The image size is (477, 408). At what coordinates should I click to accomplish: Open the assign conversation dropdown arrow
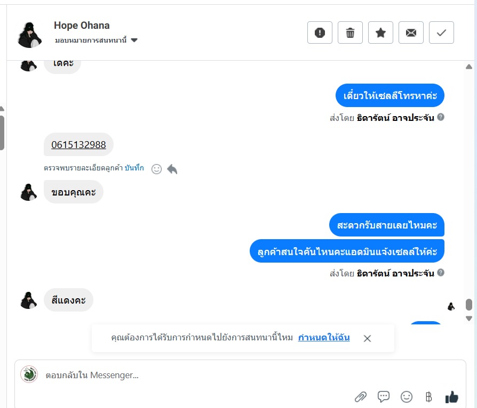pos(134,40)
